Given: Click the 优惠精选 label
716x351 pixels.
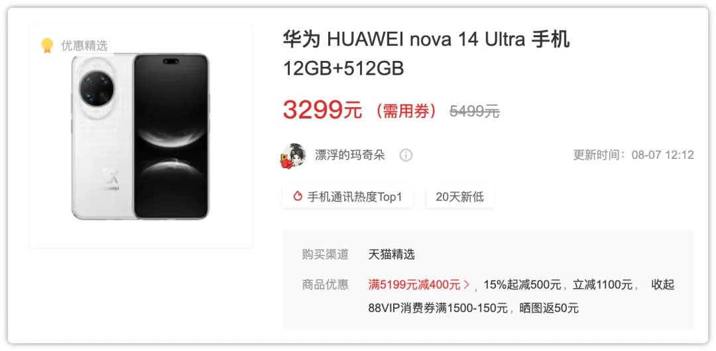Looking at the screenshot, I should click(x=84, y=45).
